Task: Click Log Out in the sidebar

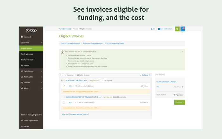Action: 26,126
